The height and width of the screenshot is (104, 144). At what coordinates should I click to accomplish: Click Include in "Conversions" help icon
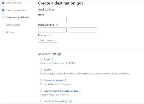(71, 101)
